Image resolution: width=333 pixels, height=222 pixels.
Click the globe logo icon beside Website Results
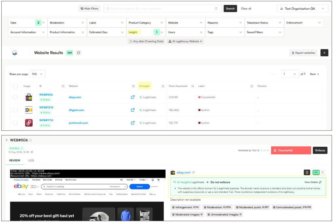coord(15,53)
